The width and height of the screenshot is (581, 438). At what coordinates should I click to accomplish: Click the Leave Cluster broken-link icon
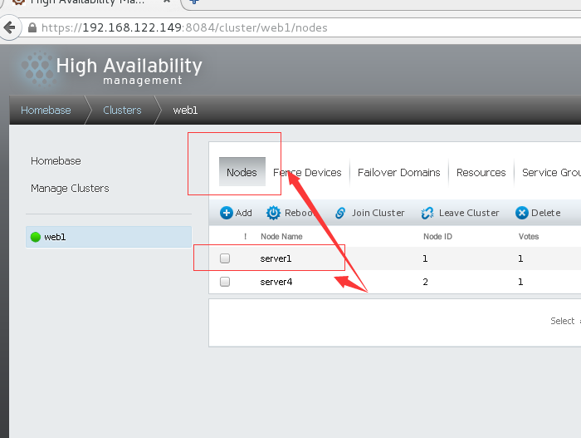[x=427, y=213]
